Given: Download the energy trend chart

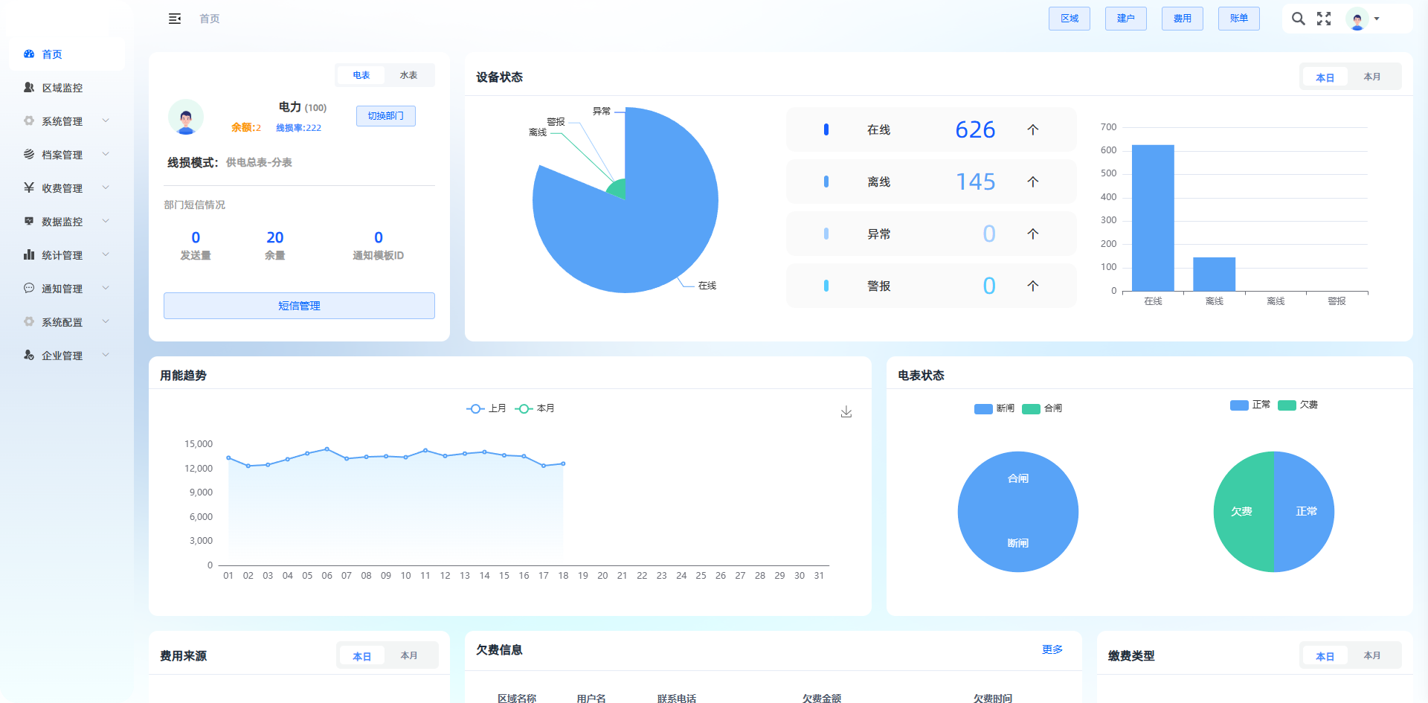Looking at the screenshot, I should coord(846,412).
